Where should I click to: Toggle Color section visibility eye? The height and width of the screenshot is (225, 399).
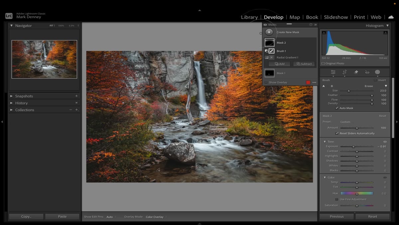click(385, 177)
